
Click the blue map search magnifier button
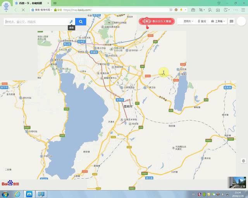point(81,22)
